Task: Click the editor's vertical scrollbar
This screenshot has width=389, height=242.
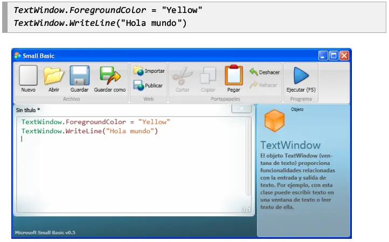Action: point(248,156)
